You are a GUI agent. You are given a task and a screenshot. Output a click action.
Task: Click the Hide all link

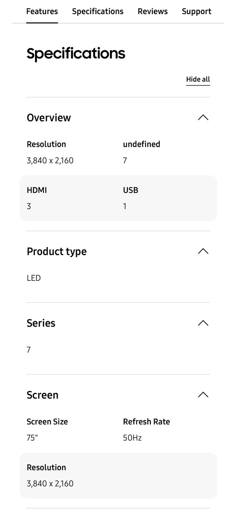pos(198,79)
